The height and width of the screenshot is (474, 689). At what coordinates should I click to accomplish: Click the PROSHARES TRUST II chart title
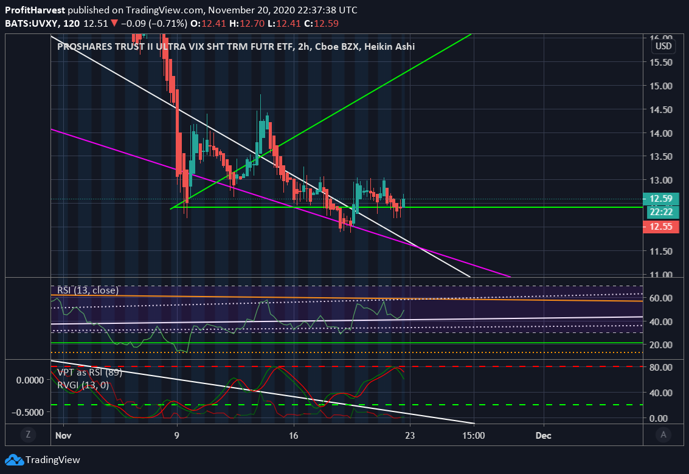[x=236, y=47]
